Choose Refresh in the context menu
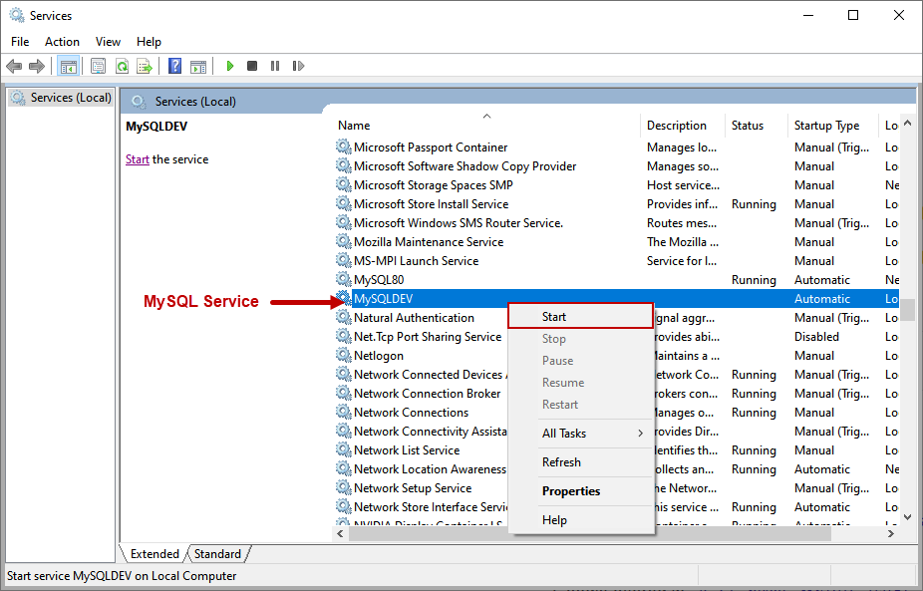Viewport: 923px width, 591px height. [x=580, y=462]
